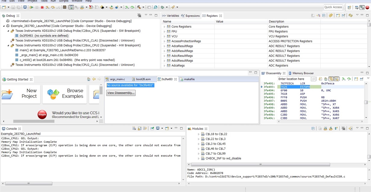Select main() stack frame in Debug view
Screen dimensions: 371x192
pos(62,50)
